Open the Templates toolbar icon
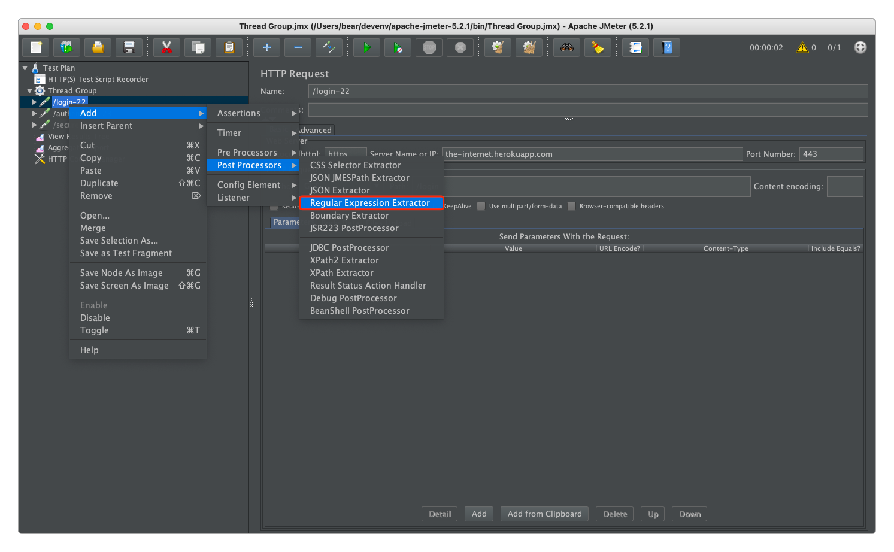894x552 pixels. 66,47
